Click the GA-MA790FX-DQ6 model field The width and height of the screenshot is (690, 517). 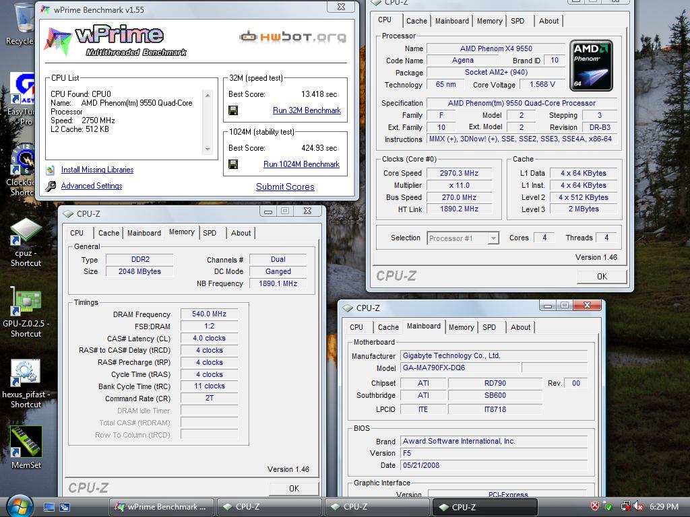point(460,368)
